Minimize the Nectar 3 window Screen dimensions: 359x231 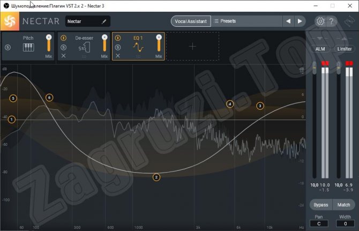click(x=316, y=6)
